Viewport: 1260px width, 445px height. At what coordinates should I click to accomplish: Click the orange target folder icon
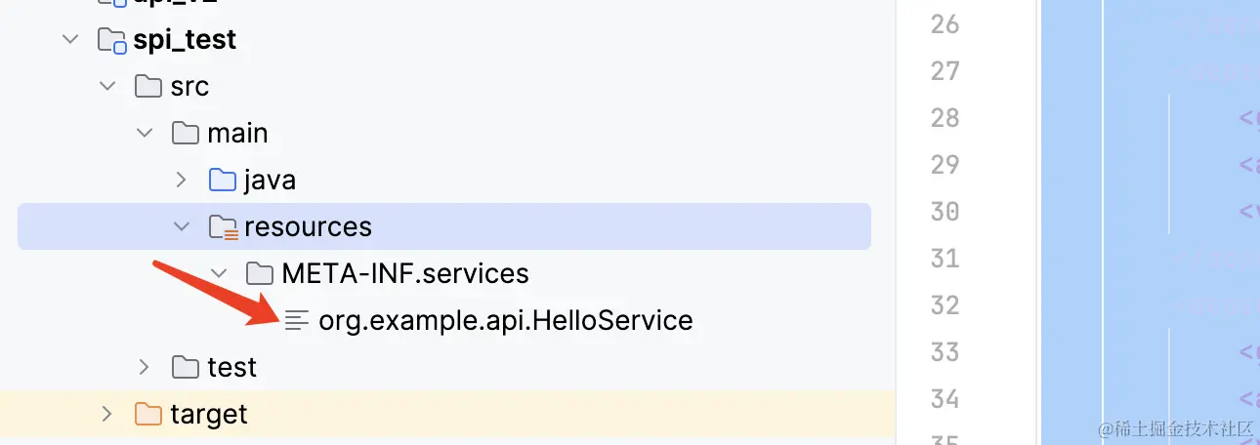pyautogui.click(x=148, y=415)
